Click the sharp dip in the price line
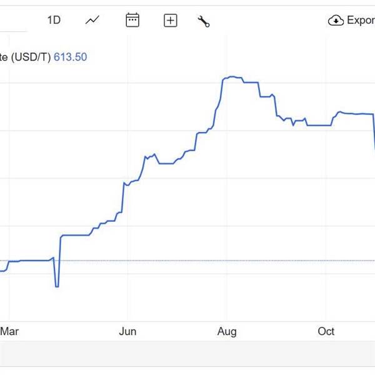Image resolution: width=375 pixels, height=375 pixels. 57,286
